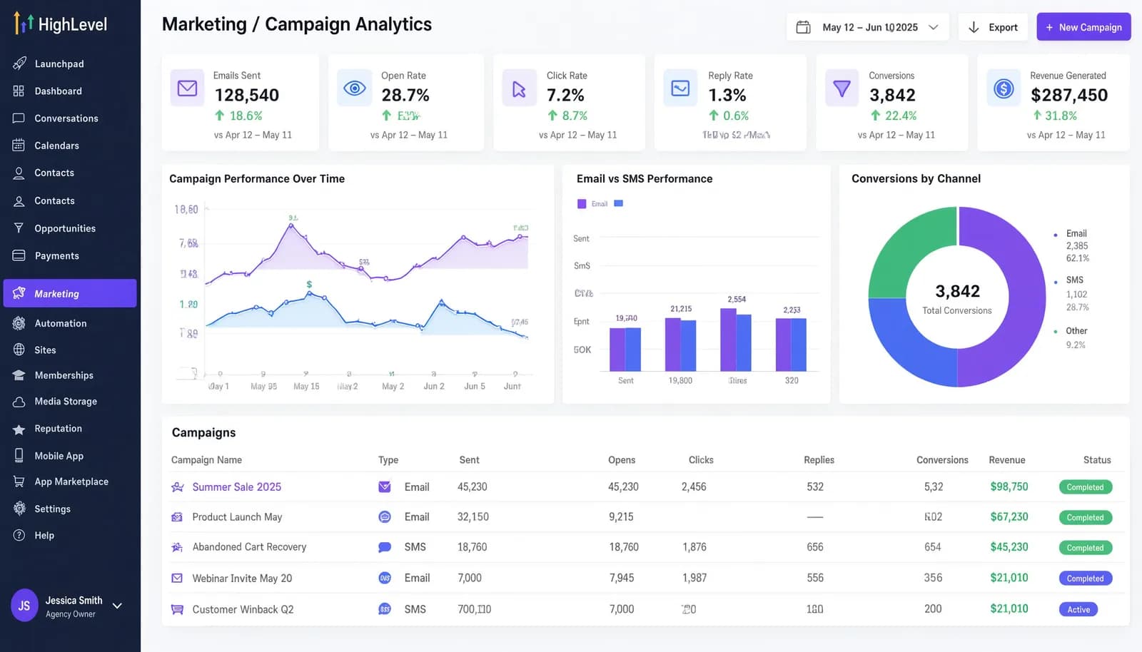
Task: Click the SMS bubble icon in Abandoned Cart row
Action: coord(385,547)
